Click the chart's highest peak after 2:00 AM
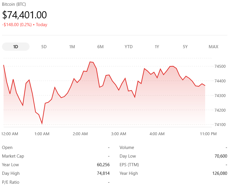 (x=90, y=62)
